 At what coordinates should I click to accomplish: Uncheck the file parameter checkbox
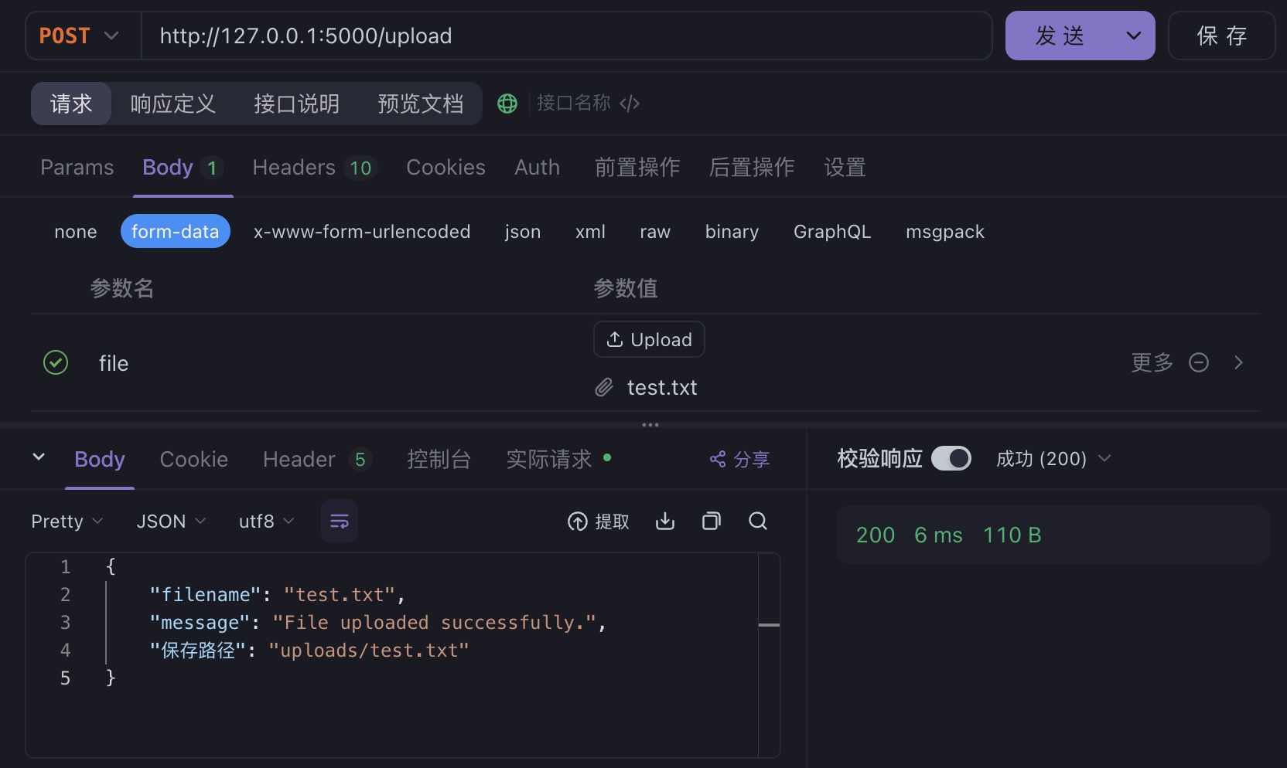56,362
